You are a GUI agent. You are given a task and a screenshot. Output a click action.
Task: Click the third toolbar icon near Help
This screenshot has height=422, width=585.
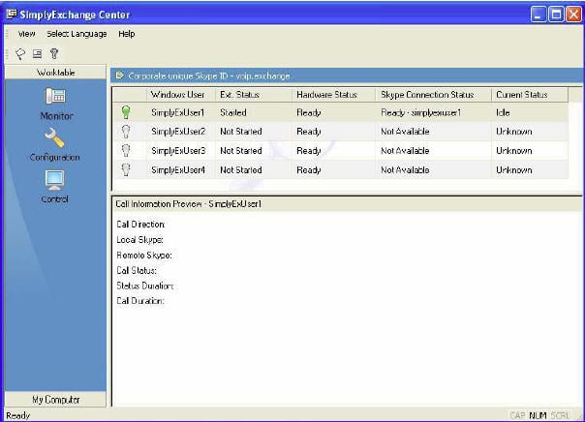[53, 54]
